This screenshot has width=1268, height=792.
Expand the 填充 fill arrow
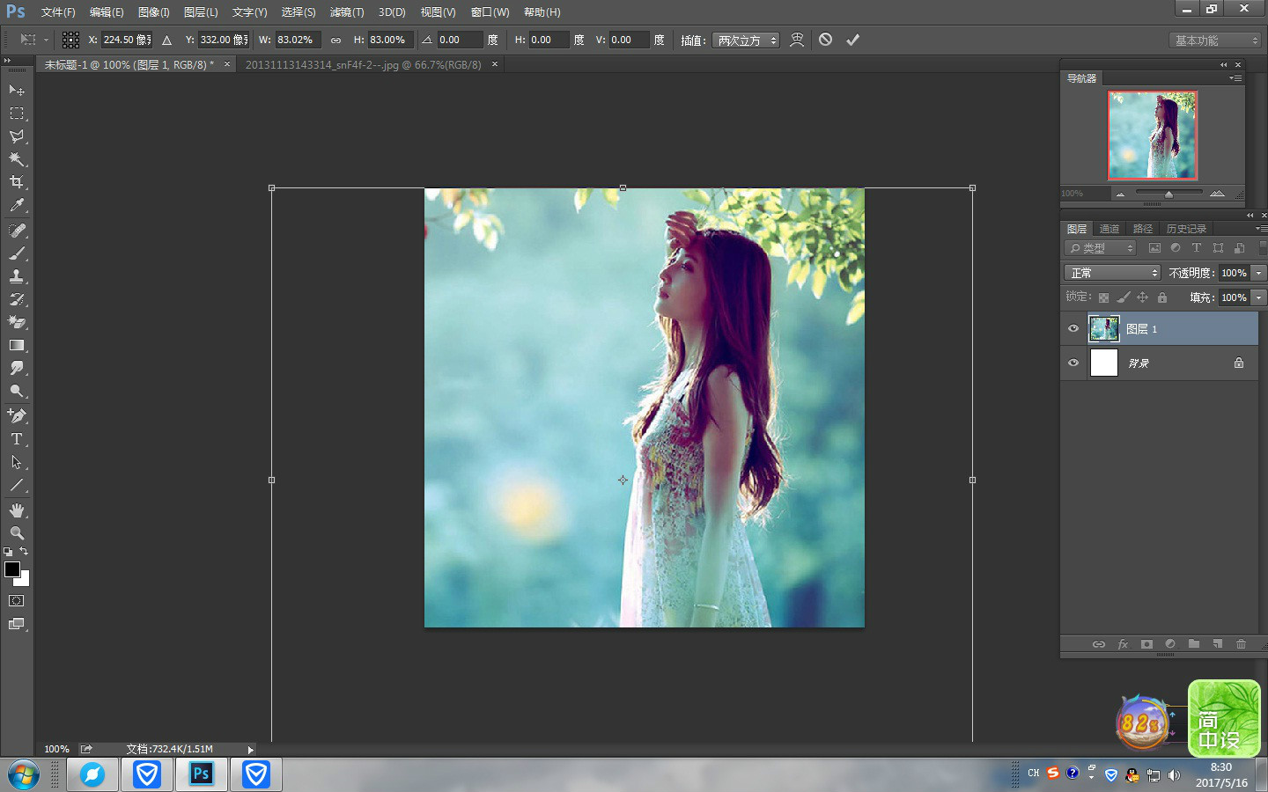[1259, 297]
